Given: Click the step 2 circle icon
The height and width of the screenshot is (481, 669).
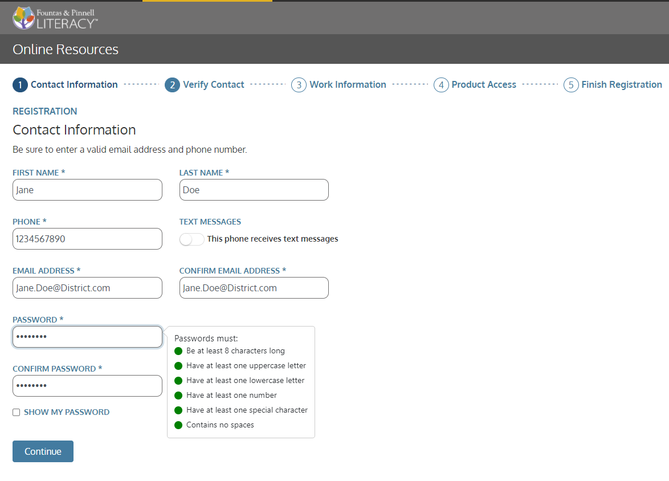Looking at the screenshot, I should point(172,85).
